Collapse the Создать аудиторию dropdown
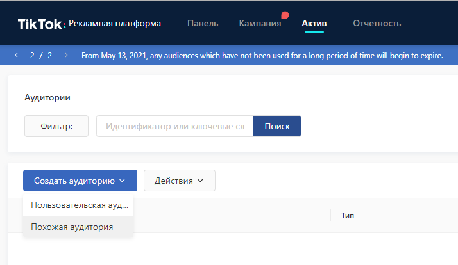Image resolution: width=458 pixels, height=265 pixels. [80, 181]
